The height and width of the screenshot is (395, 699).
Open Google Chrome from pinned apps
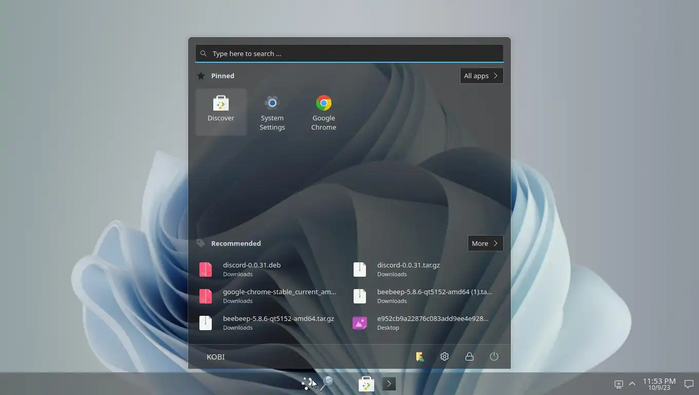pos(324,112)
